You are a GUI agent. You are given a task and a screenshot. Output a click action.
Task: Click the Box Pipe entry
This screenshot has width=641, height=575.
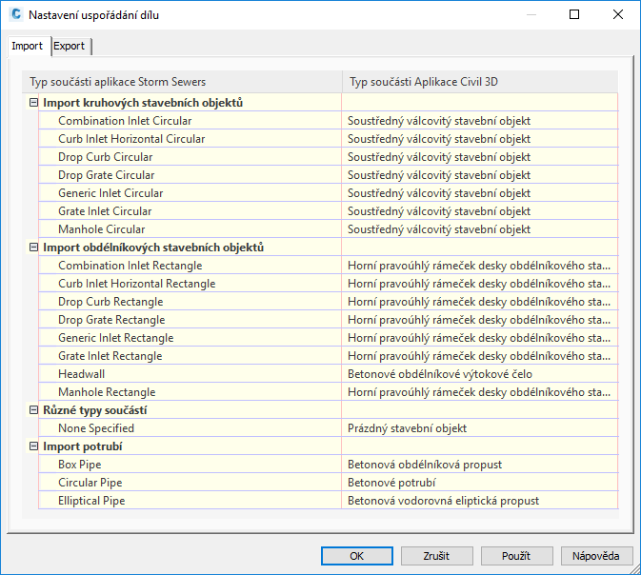(81, 465)
